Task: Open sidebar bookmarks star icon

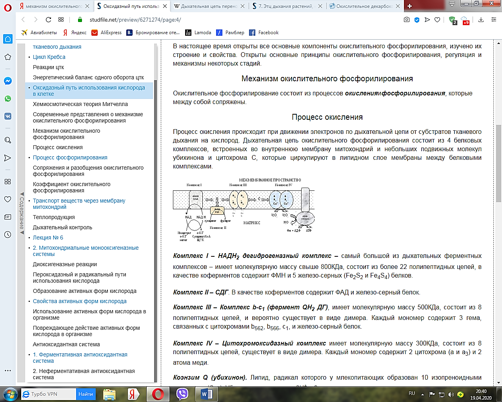Action: point(7,57)
